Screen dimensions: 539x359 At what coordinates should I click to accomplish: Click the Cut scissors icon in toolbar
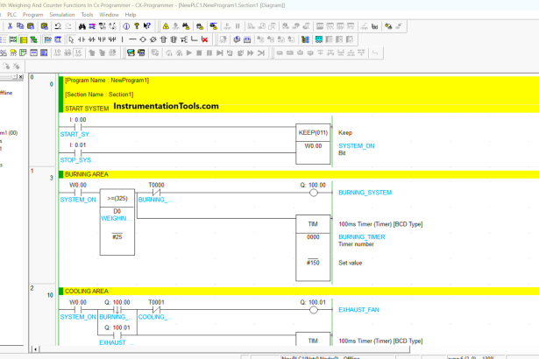[x=9, y=26]
